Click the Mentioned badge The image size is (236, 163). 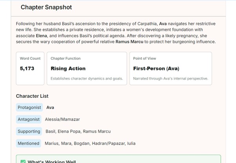click(x=29, y=143)
